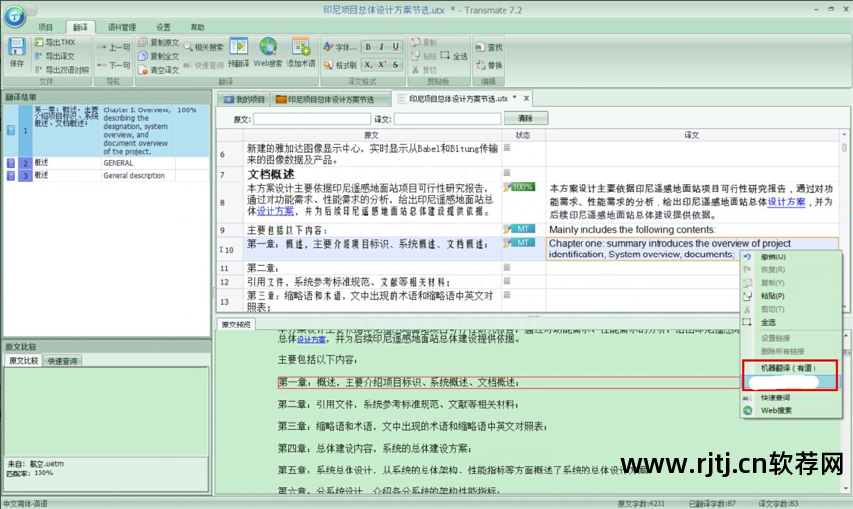Select 快速查词 in the context menu
853x509 pixels.
pos(792,398)
